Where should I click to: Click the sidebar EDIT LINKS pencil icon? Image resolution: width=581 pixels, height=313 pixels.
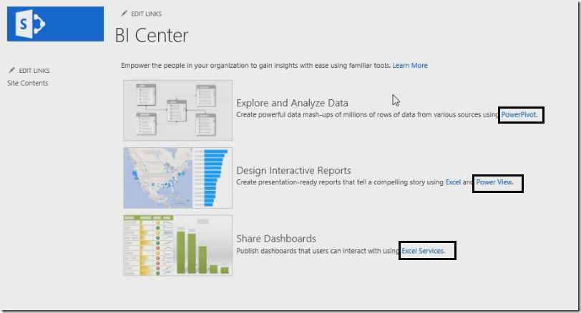click(x=12, y=70)
